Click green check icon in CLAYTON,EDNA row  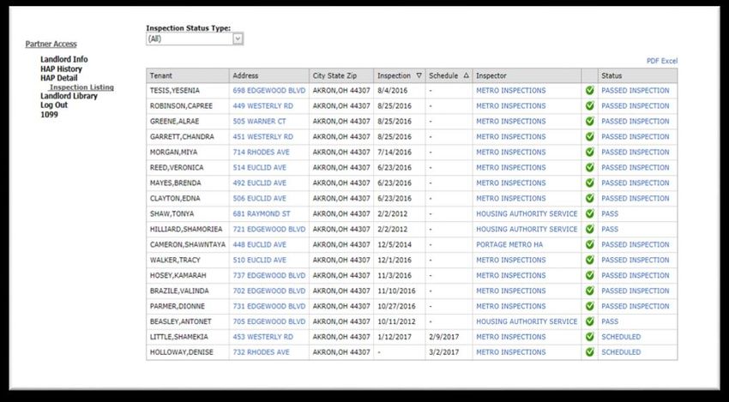pyautogui.click(x=589, y=198)
